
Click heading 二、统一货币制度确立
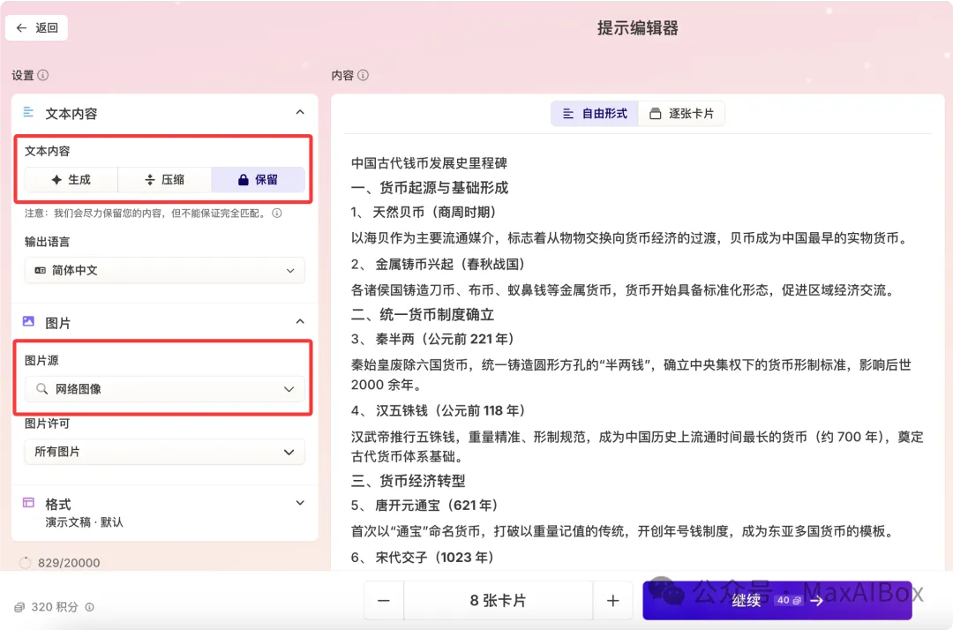click(x=423, y=315)
